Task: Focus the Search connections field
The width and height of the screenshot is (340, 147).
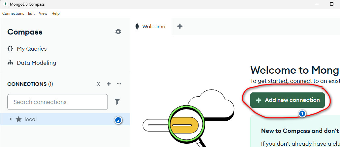Action: [57, 102]
